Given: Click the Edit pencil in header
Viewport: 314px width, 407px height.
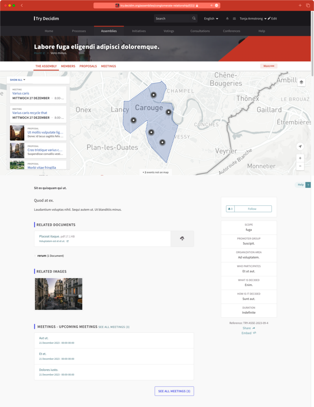Looking at the screenshot, I should click(272, 19).
